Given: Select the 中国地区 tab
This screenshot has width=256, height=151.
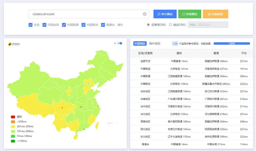Looking at the screenshot, I should coord(140,44).
